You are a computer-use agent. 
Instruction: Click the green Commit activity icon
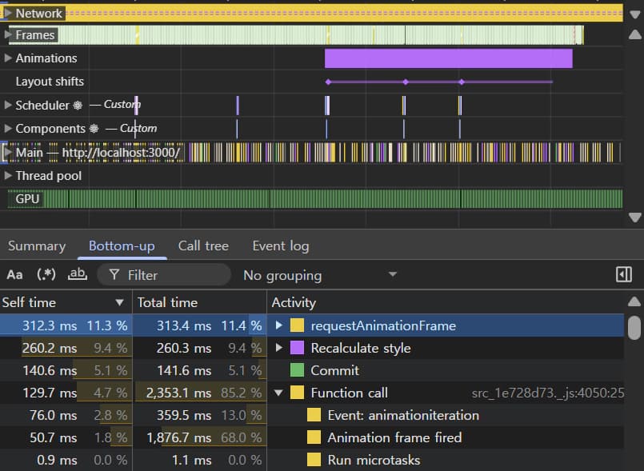(298, 370)
